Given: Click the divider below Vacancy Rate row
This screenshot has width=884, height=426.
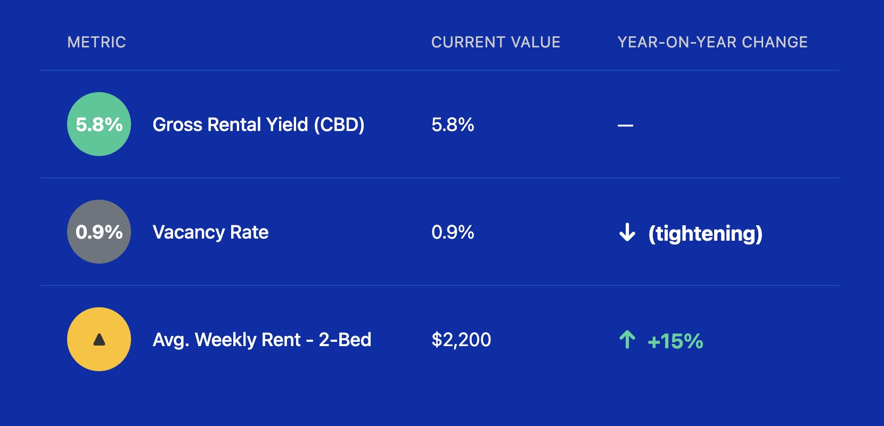Looking at the screenshot, I should tap(439, 285).
